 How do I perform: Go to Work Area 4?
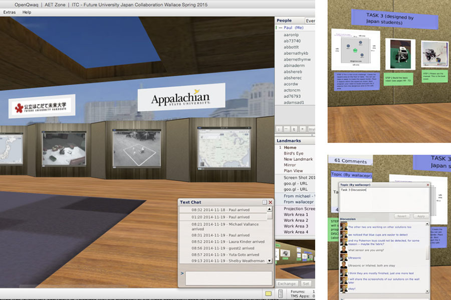296,232
